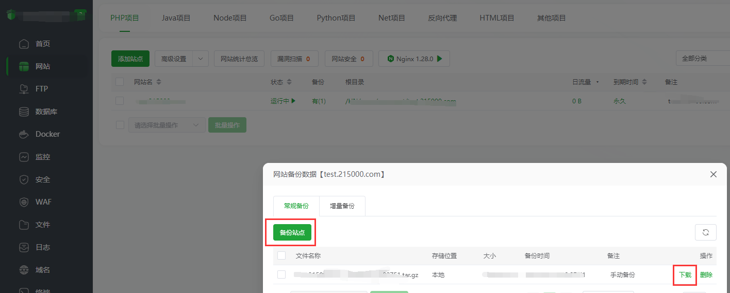Select the 增量备份 tab
The width and height of the screenshot is (730, 293).
tap(342, 206)
